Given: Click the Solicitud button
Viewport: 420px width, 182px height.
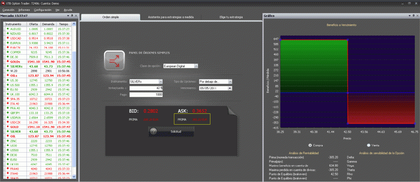Looking at the screenshot, I should 171,132.
